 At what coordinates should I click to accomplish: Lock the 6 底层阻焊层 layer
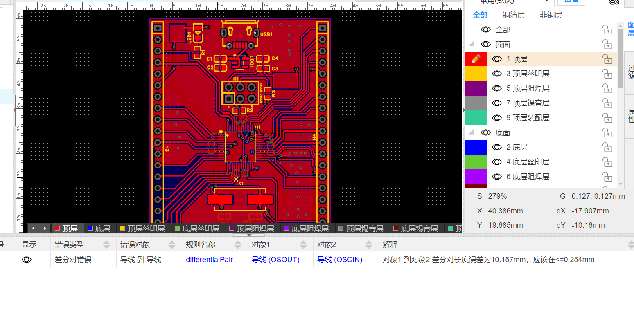coord(607,177)
